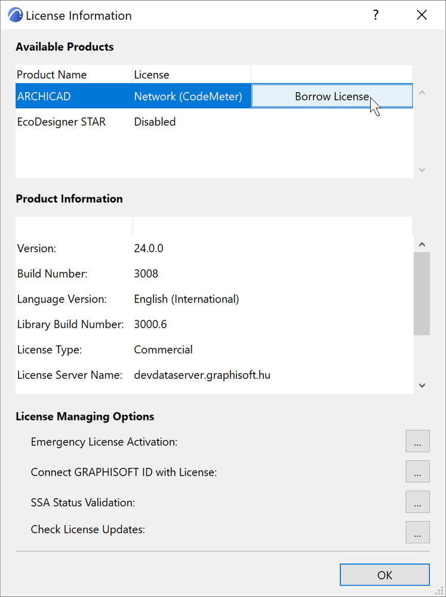
Task: Close the License Information dialog
Action: (422, 16)
